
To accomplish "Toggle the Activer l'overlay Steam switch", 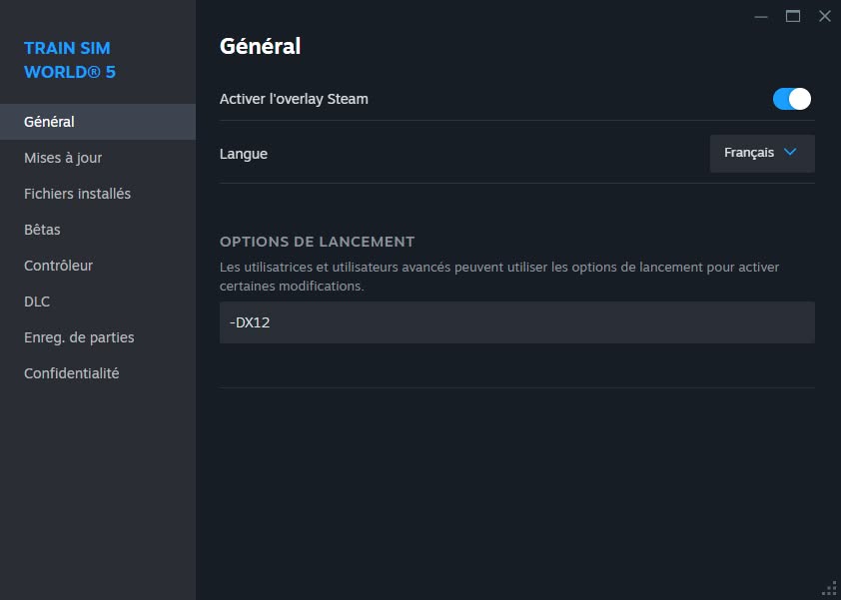I will tap(792, 99).
